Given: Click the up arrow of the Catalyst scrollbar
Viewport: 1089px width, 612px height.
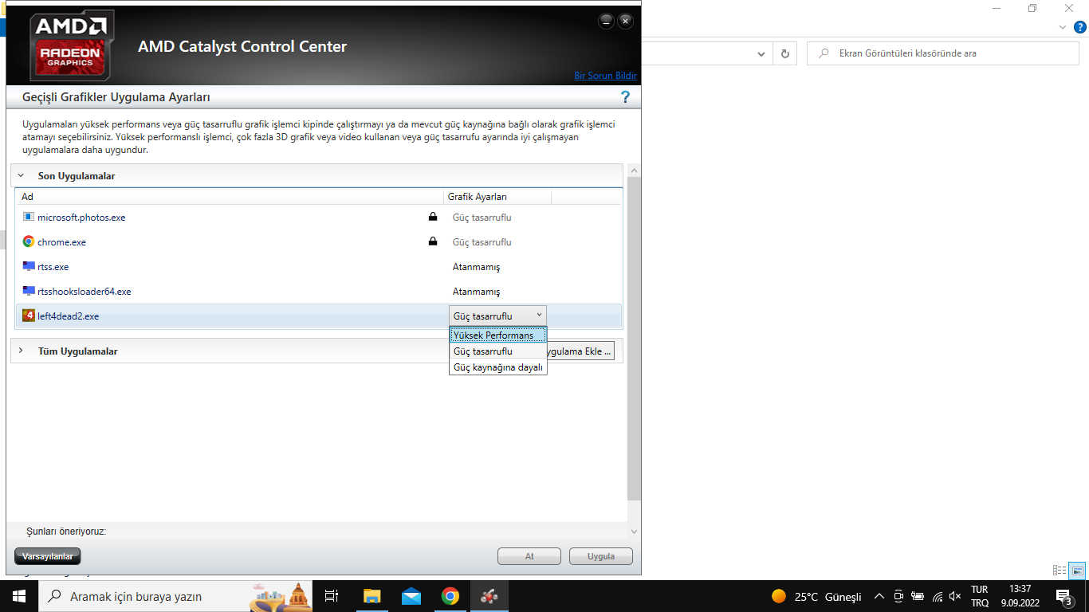Looking at the screenshot, I should 635,171.
